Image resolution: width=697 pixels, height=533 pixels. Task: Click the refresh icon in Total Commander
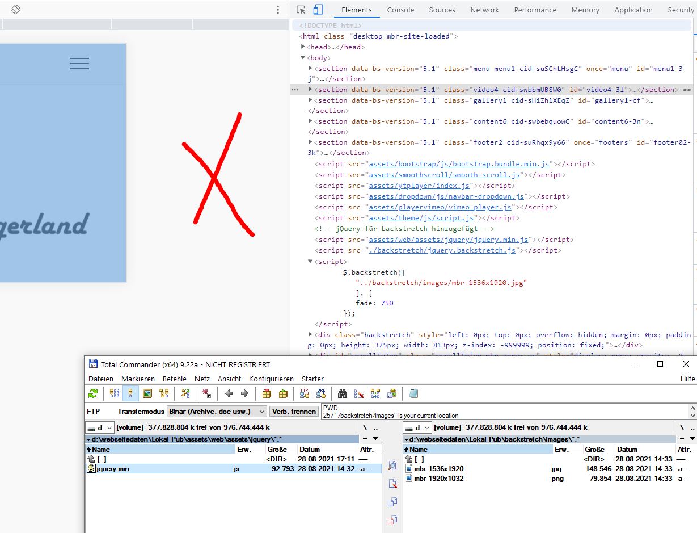93,393
